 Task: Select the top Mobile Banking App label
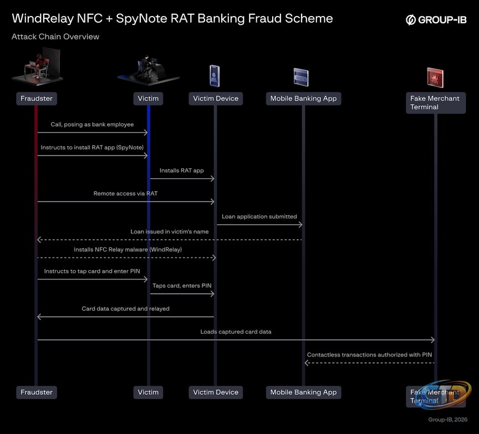point(303,99)
